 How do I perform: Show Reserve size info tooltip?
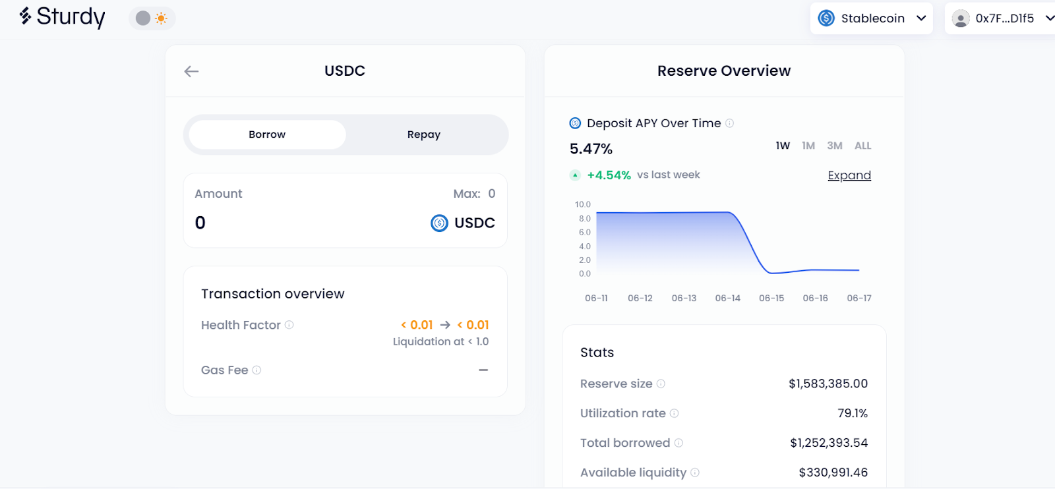[661, 384]
